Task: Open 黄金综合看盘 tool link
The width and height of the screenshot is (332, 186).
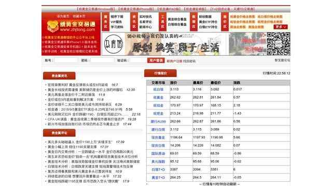Action: tap(177, 19)
